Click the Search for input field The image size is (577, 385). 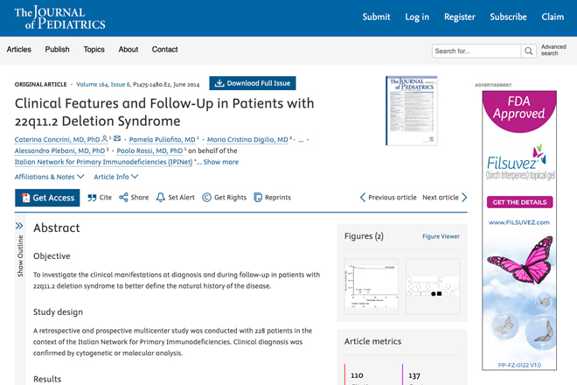point(476,51)
